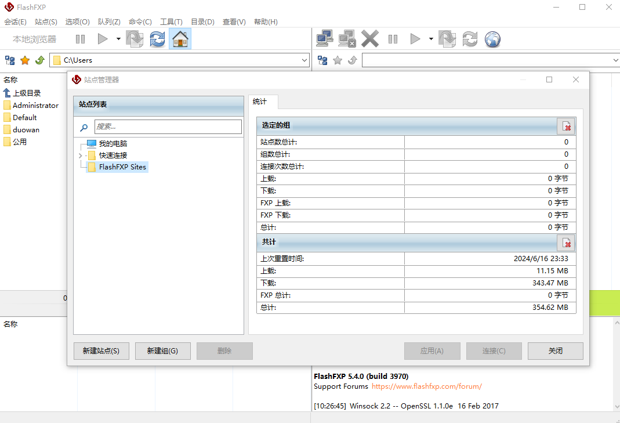Click the 站点数总计 label

pyautogui.click(x=279, y=142)
